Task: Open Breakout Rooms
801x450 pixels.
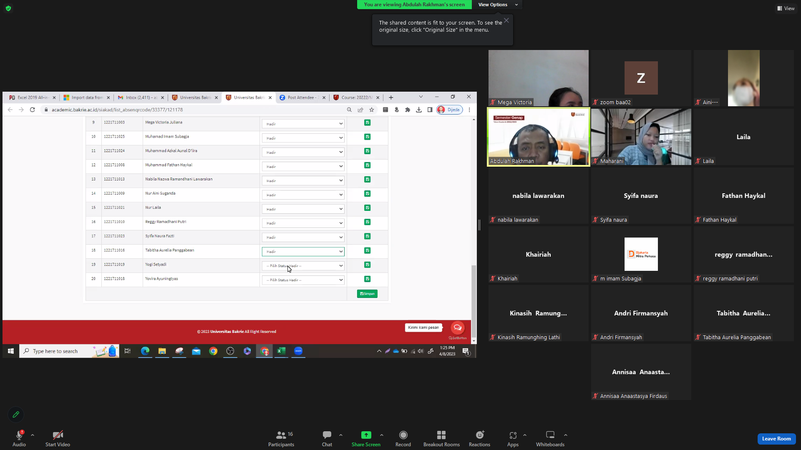Action: tap(441, 439)
